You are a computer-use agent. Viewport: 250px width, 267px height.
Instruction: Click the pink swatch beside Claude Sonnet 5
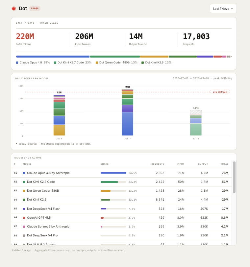24,227
